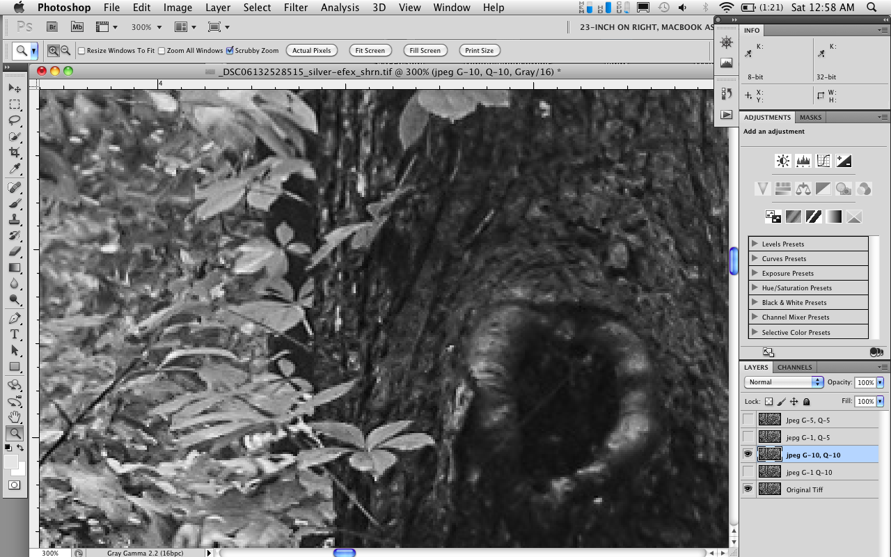The height and width of the screenshot is (557, 891).
Task: Select the Eyedropper tool
Action: click(14, 168)
